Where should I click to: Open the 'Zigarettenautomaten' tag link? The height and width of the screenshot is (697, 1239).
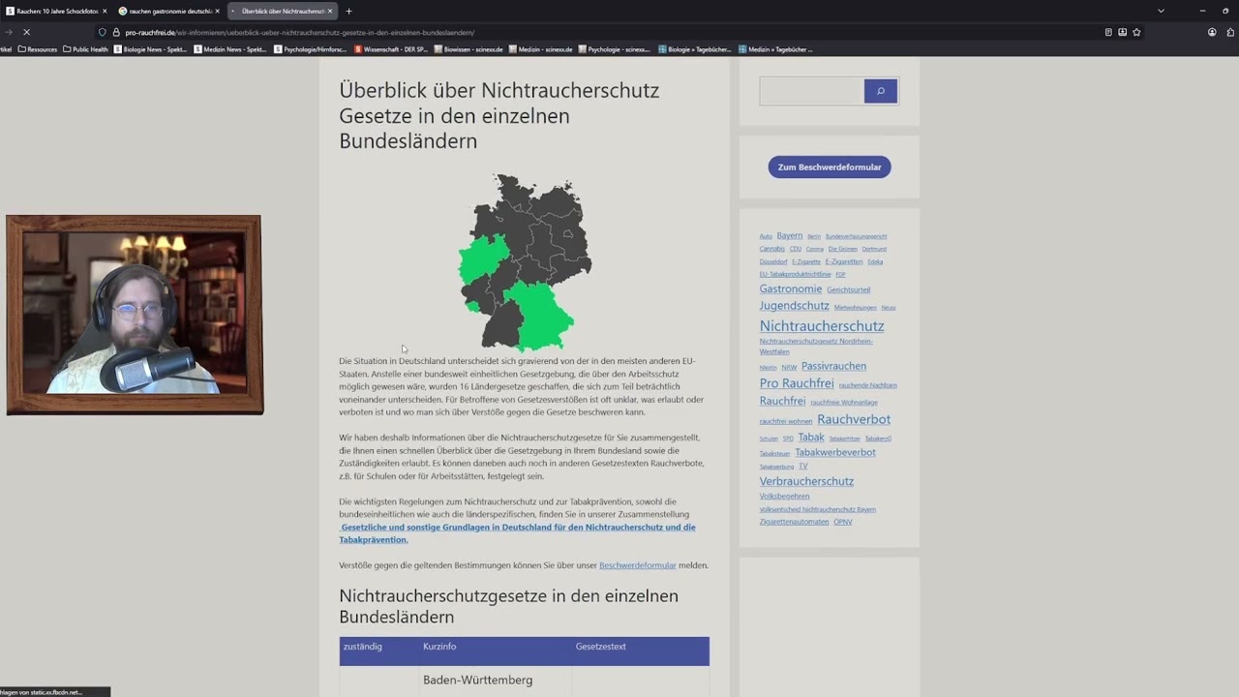click(795, 522)
